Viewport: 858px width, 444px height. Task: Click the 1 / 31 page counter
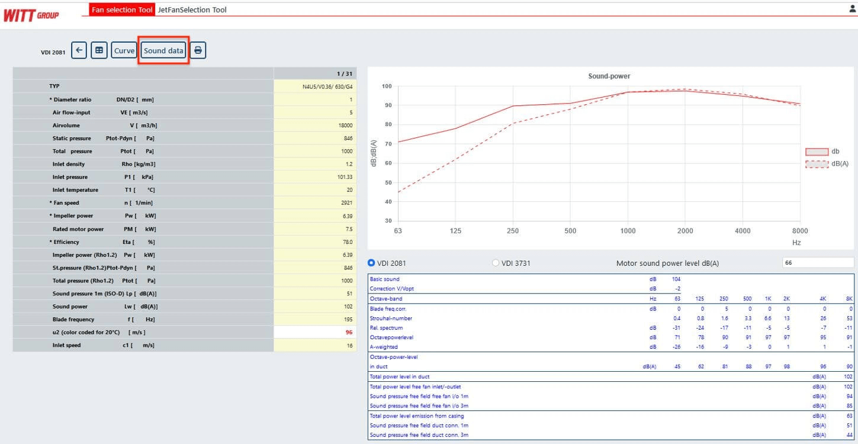click(345, 74)
